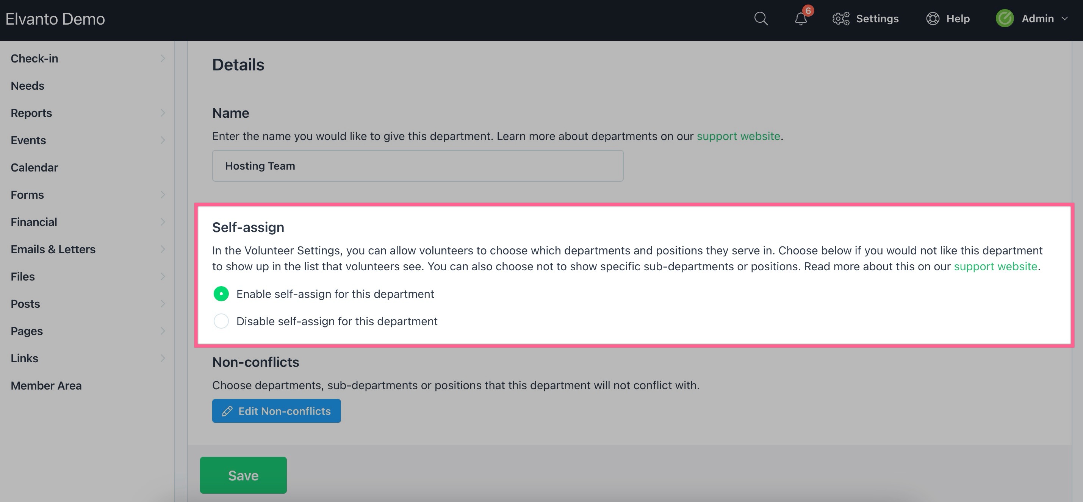Viewport: 1083px width, 502px height.
Task: Open support website link in Self-assign text
Action: pos(995,267)
